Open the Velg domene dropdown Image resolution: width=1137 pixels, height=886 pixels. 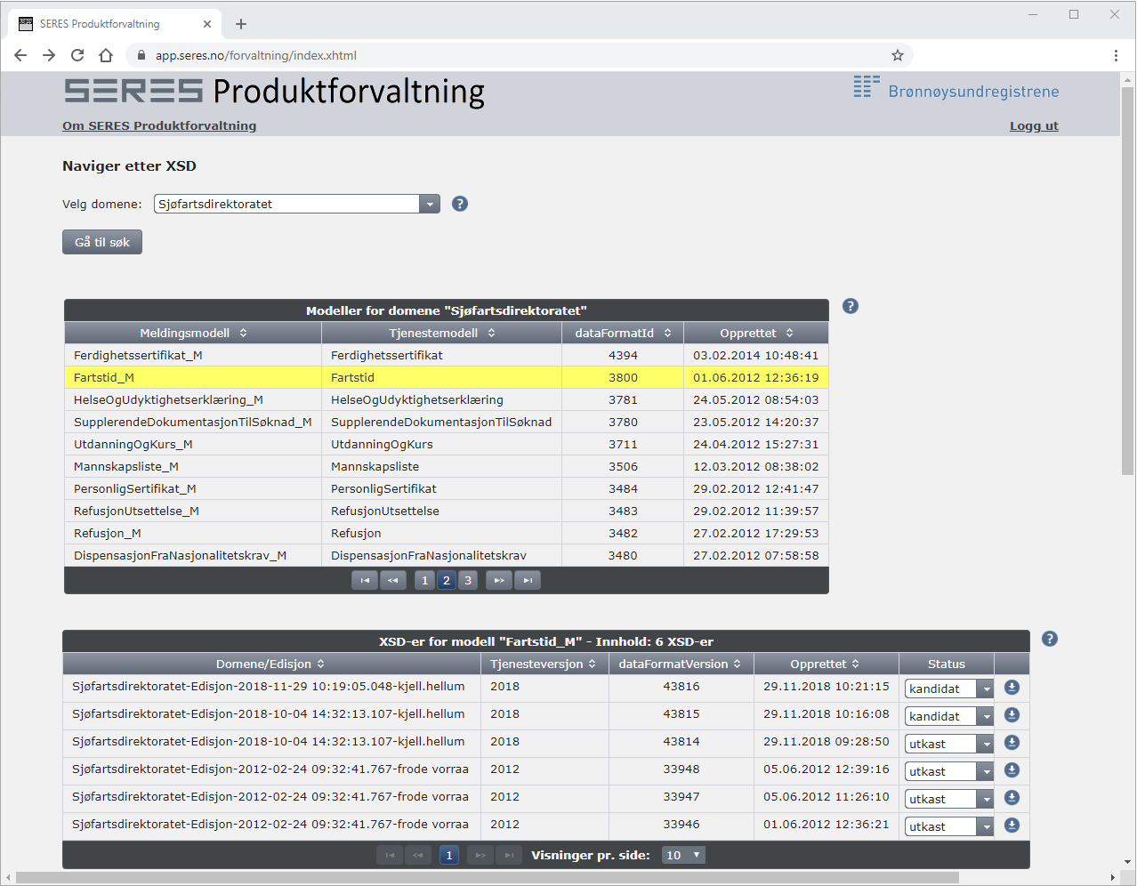pos(430,204)
